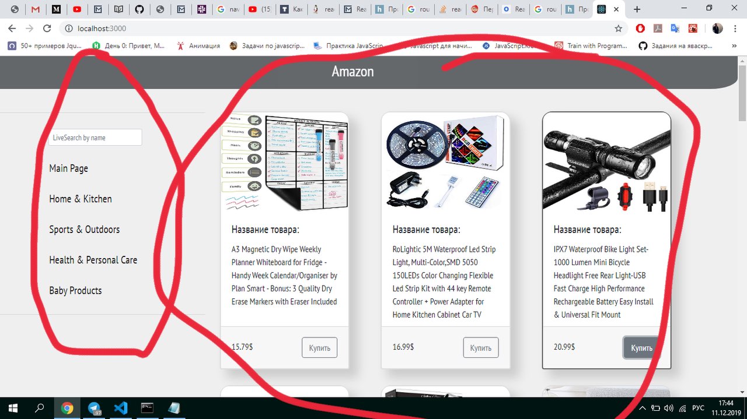Open the 'День 0: Привет, М...' bookmark
Viewport: 747px width, 419px height.
128,45
